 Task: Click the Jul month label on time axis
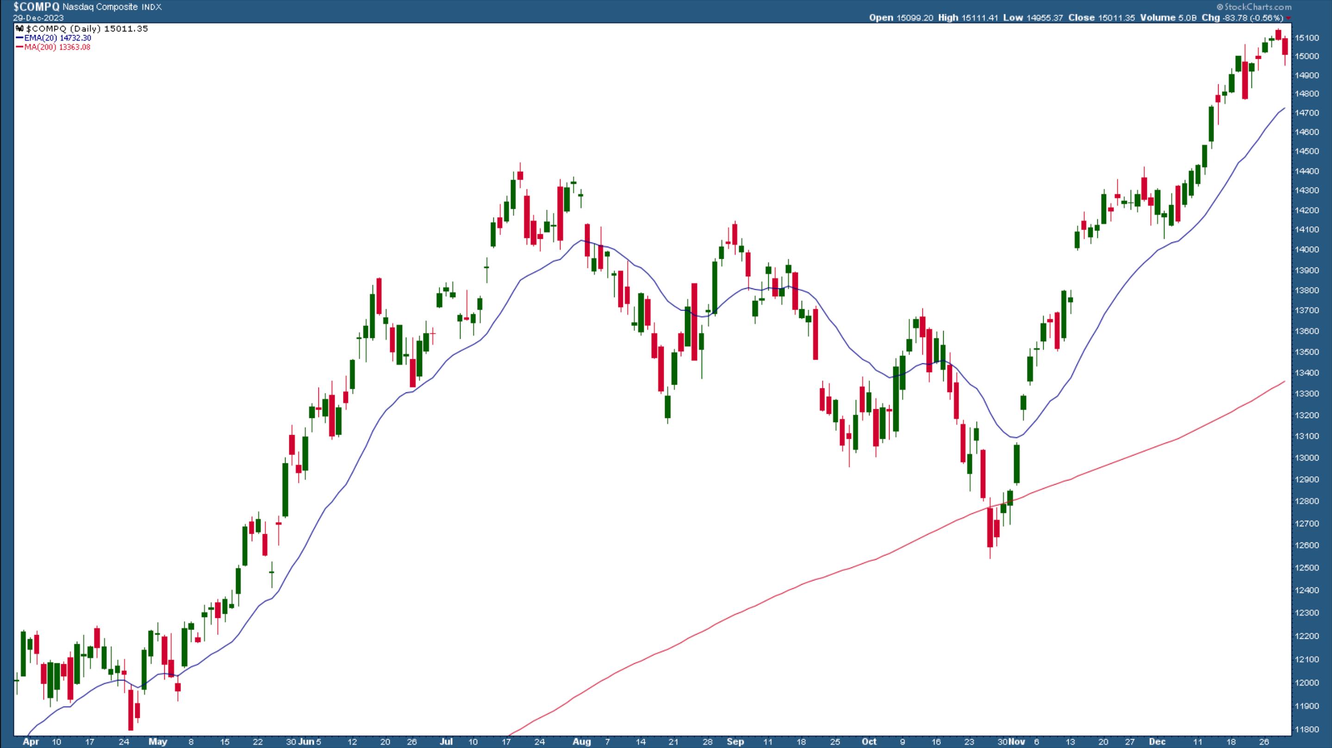[446, 741]
